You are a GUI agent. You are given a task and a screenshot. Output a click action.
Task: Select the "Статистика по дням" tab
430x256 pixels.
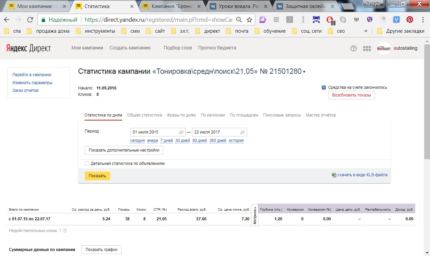[x=103, y=115]
